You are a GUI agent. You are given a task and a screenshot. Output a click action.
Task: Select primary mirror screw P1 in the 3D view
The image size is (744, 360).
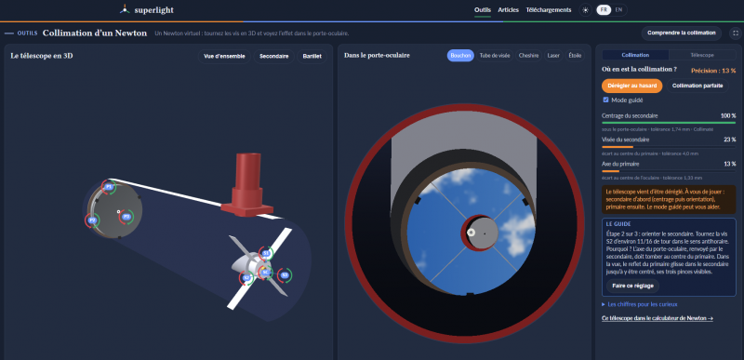tap(108, 187)
